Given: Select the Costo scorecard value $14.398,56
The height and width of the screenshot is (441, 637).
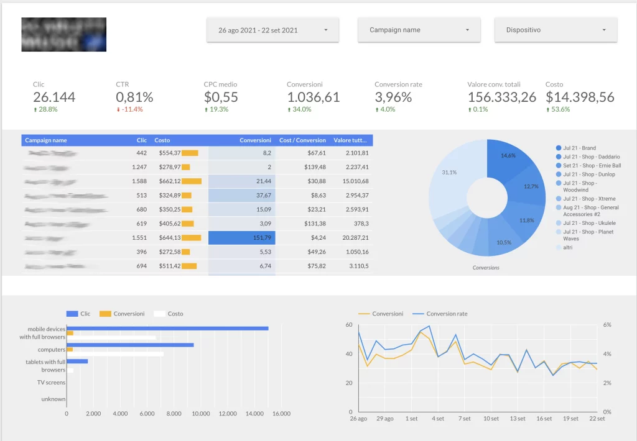Looking at the screenshot, I should coord(580,97).
